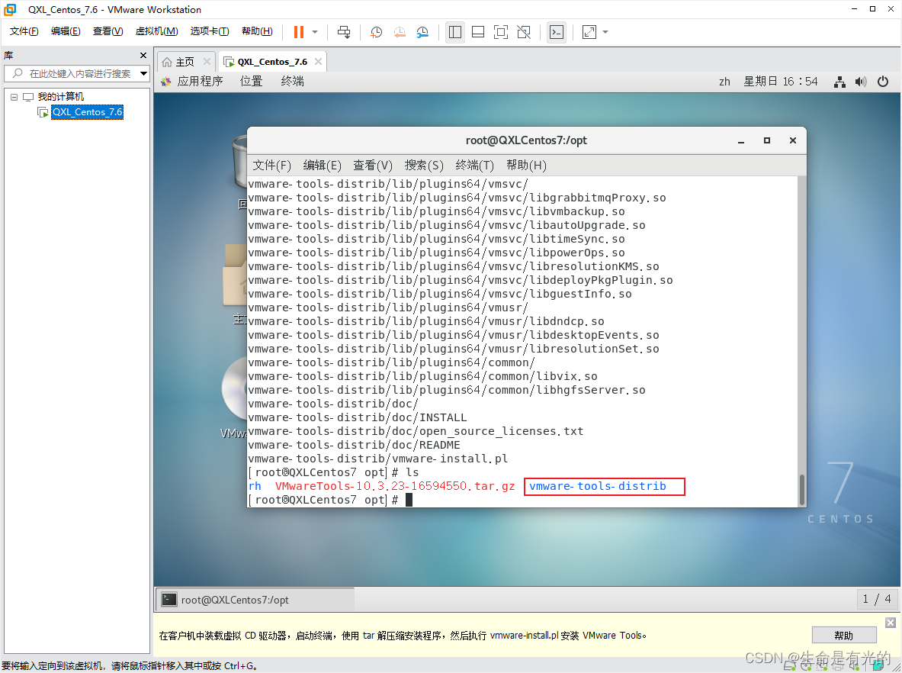Screen dimensions: 902x673
Task: Toggle the library sidebar view icon
Action: [455, 32]
